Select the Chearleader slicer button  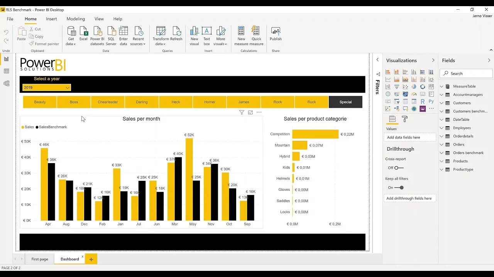click(x=108, y=102)
